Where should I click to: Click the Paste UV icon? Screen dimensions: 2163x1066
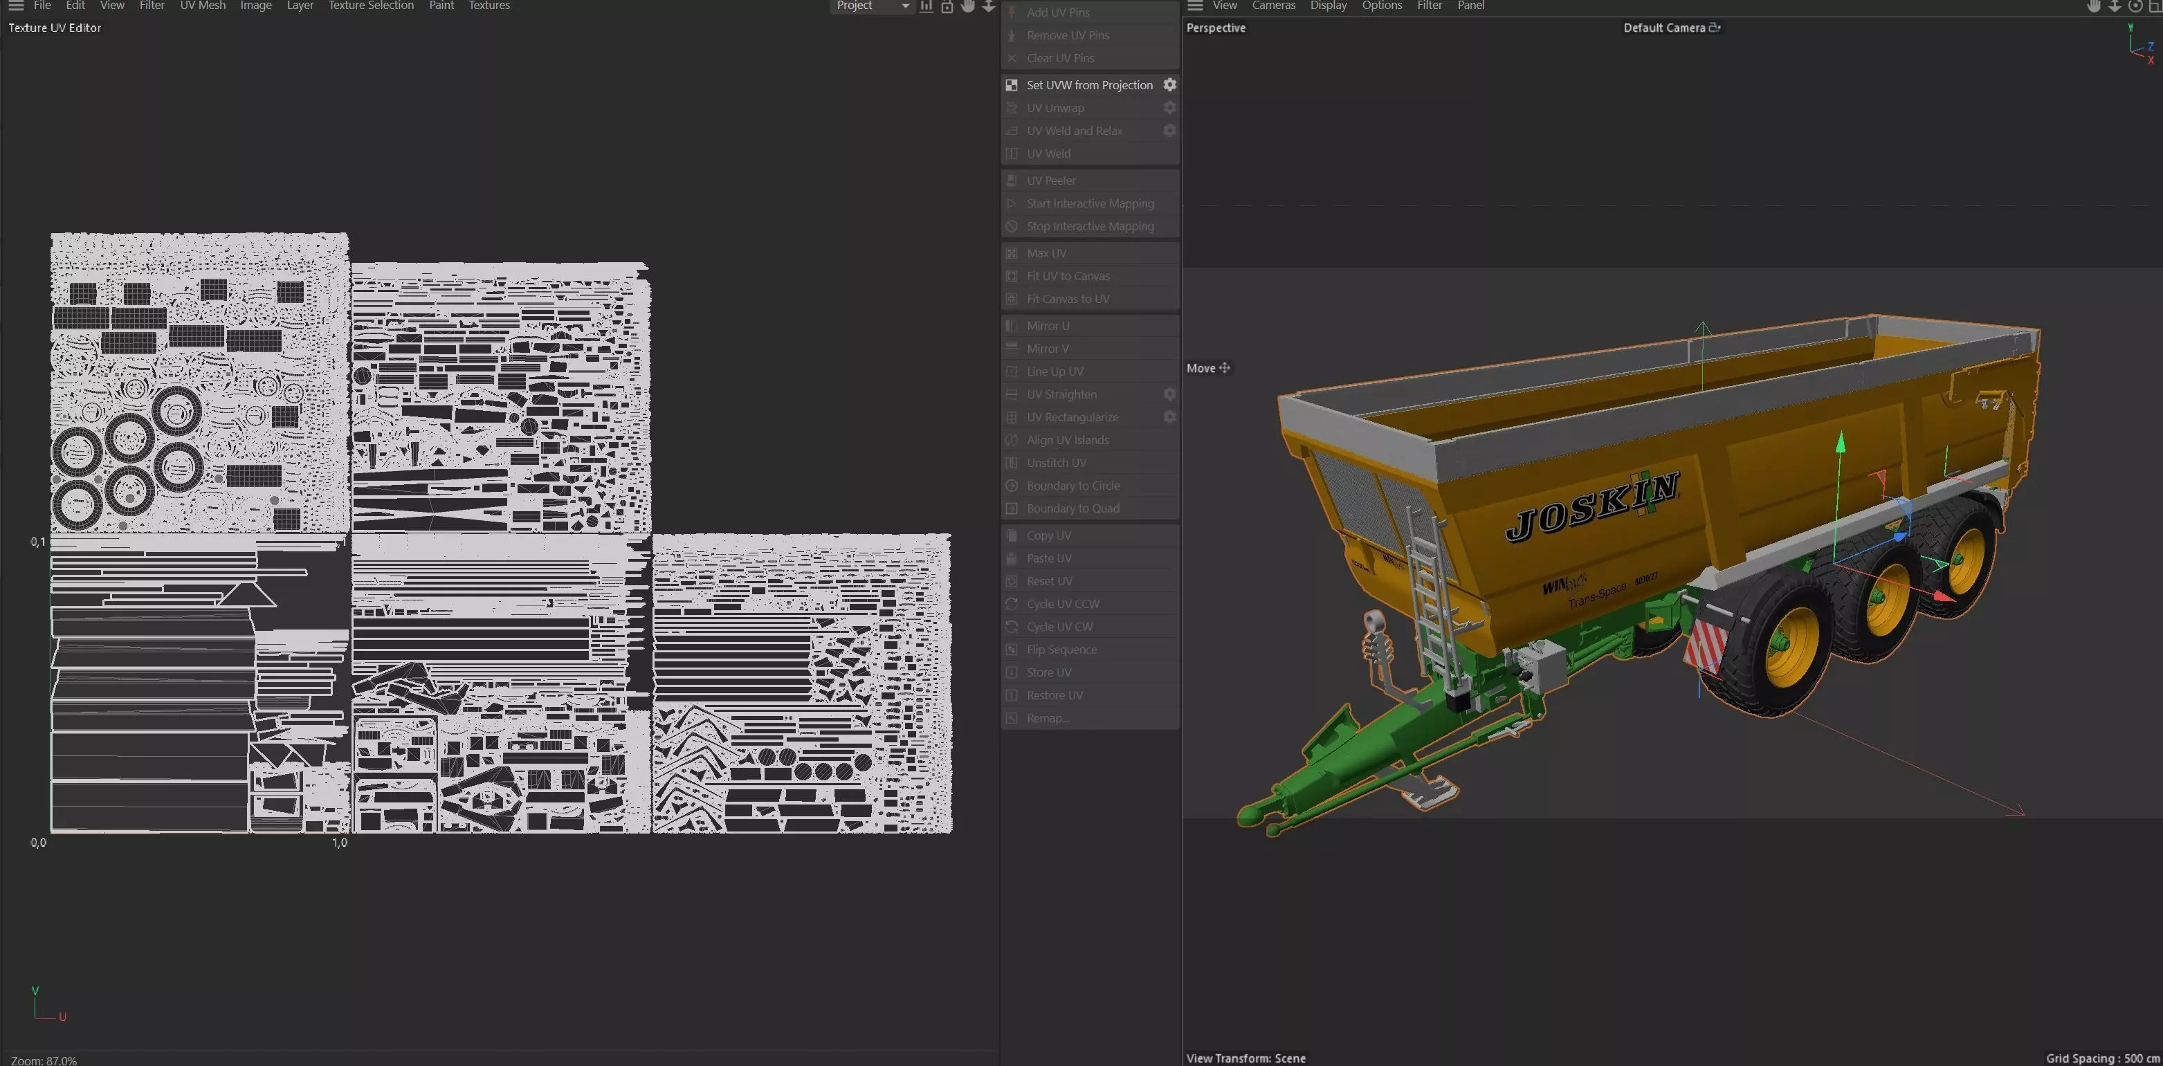tap(1012, 558)
